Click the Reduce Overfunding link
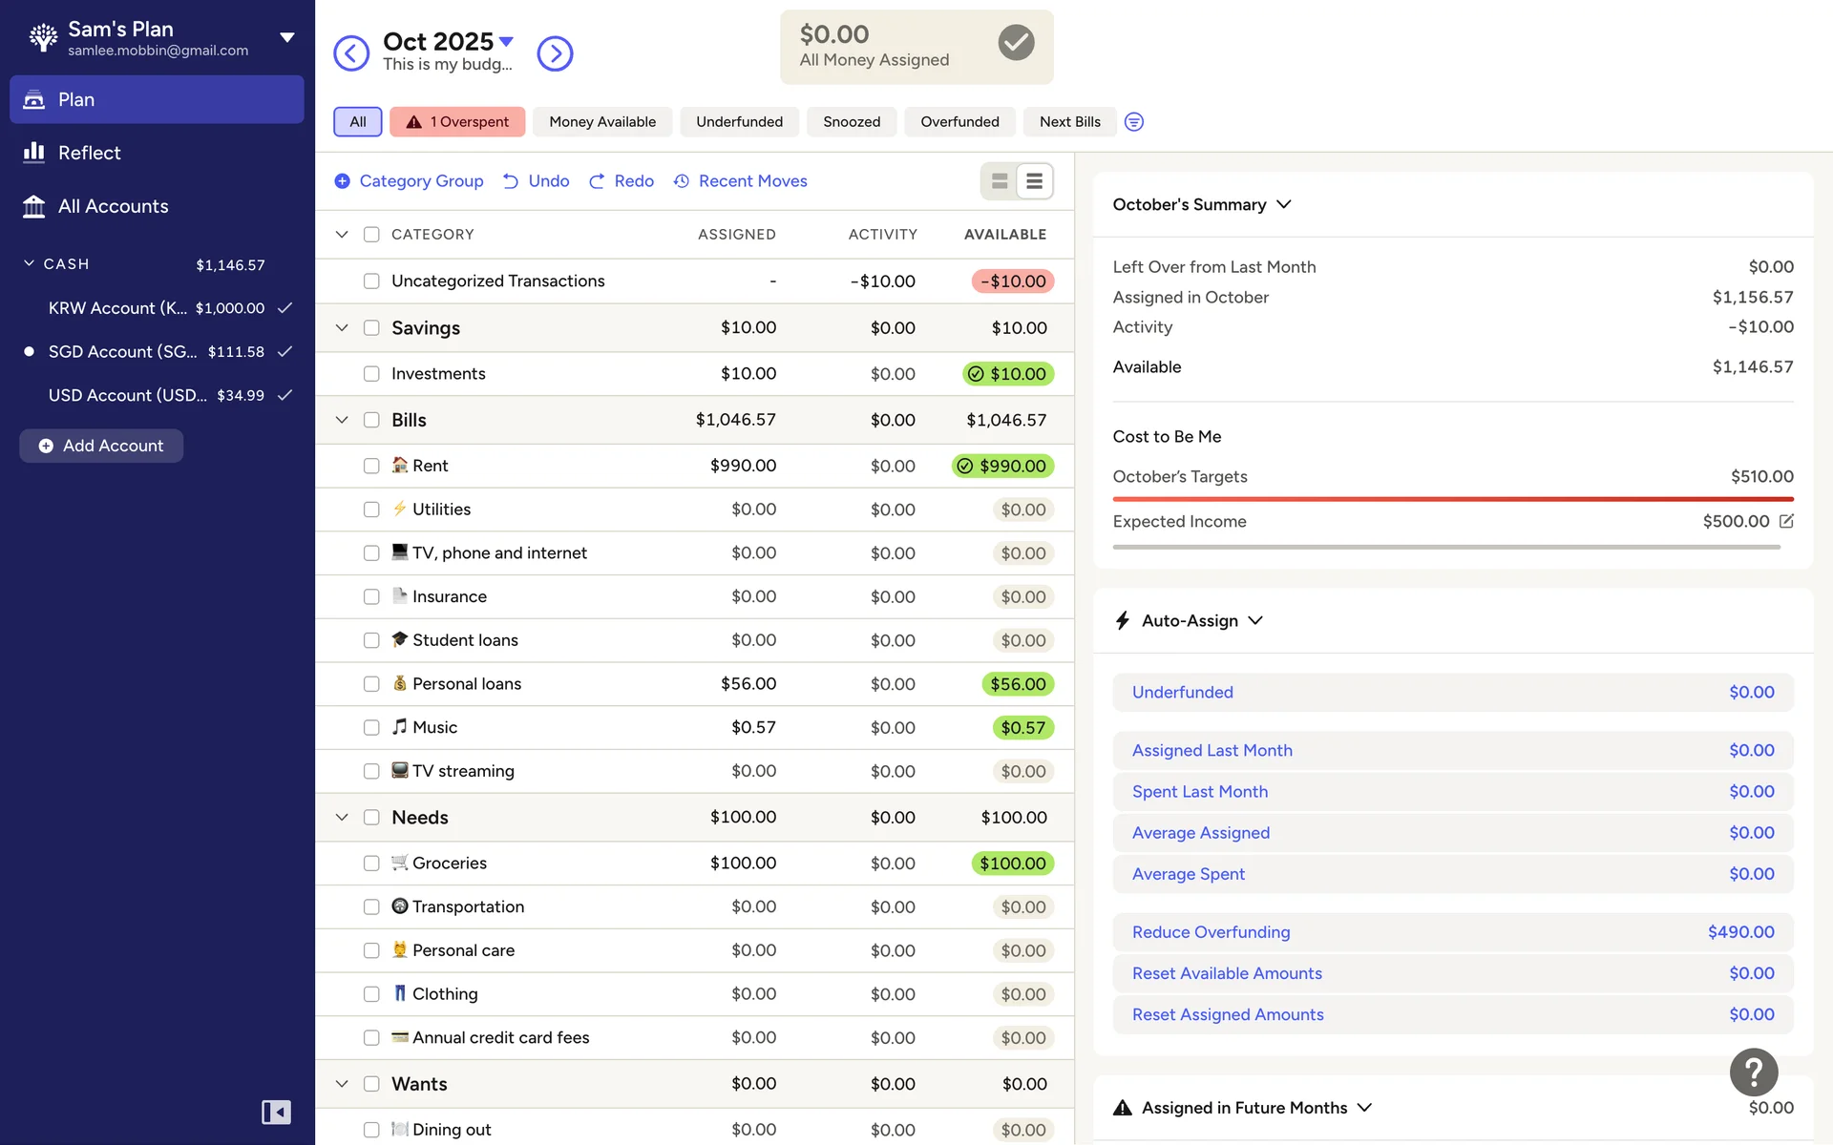 point(1211,932)
